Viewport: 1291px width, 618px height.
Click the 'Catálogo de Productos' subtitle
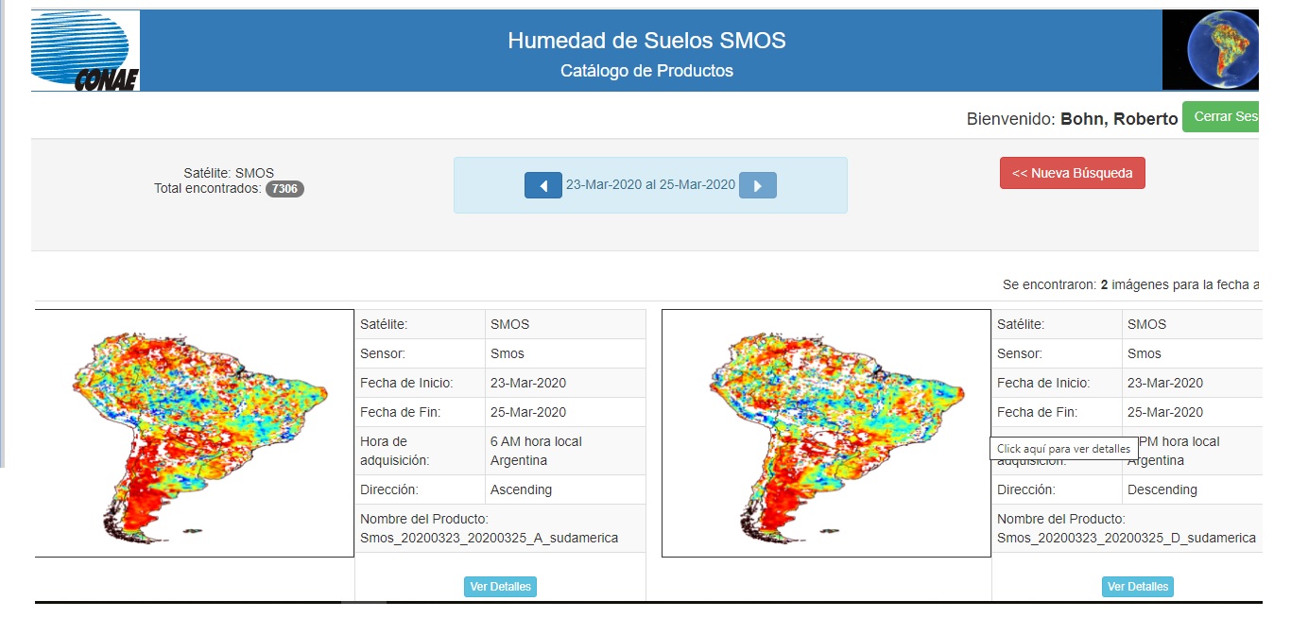pyautogui.click(x=646, y=71)
